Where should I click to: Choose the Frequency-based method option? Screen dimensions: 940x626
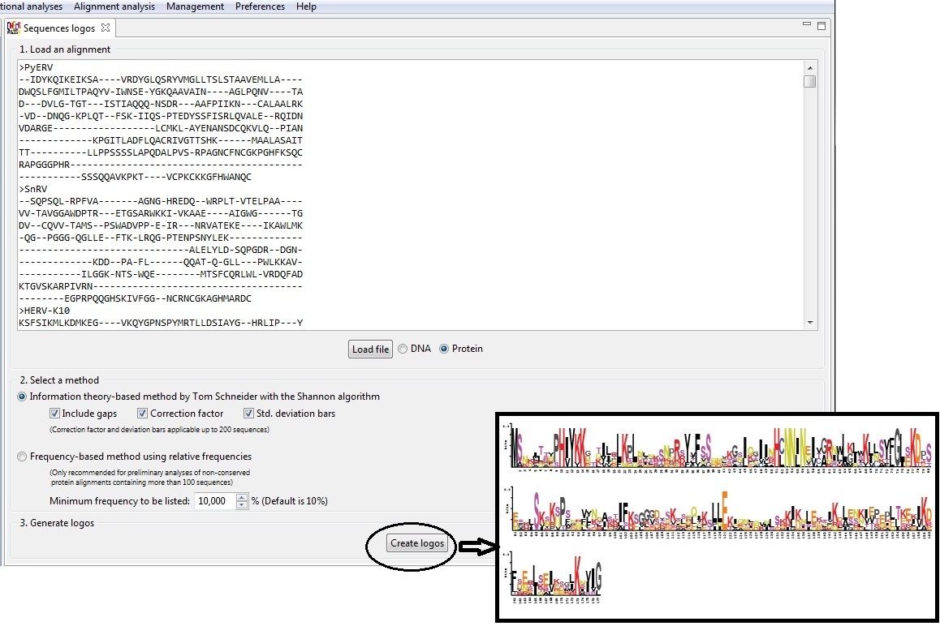23,457
